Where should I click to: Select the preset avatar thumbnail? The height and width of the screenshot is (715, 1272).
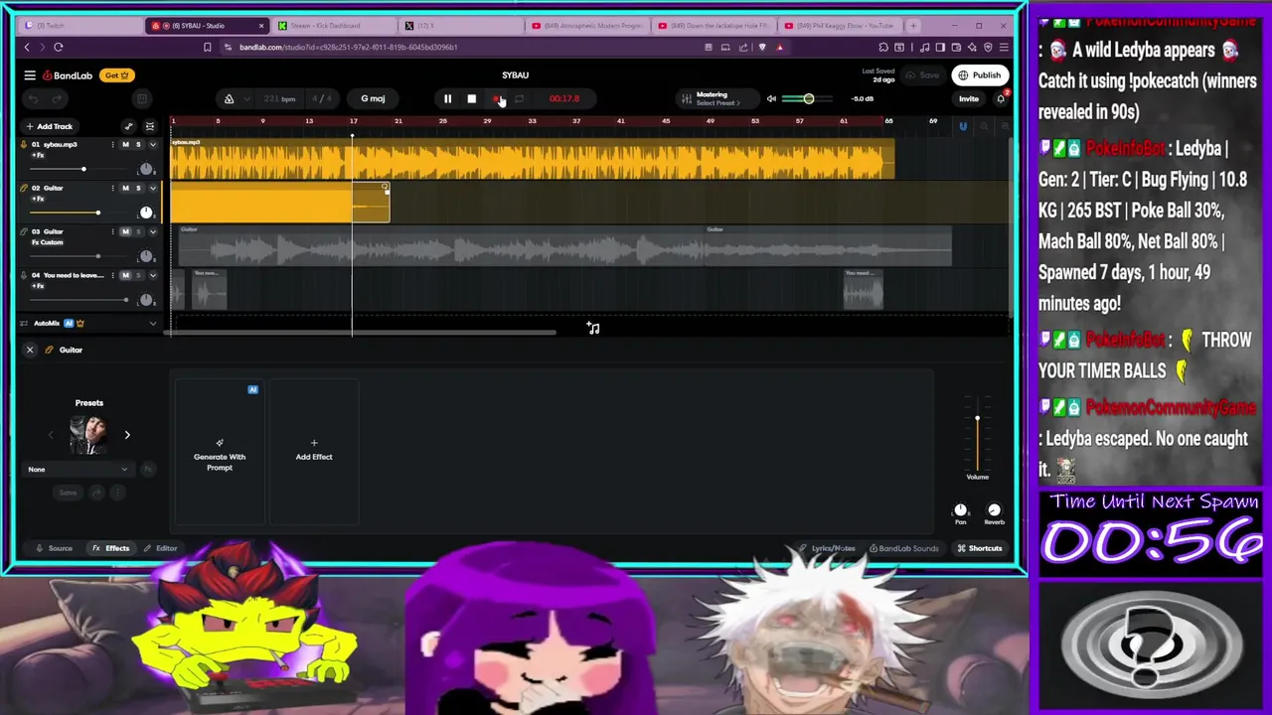click(88, 435)
